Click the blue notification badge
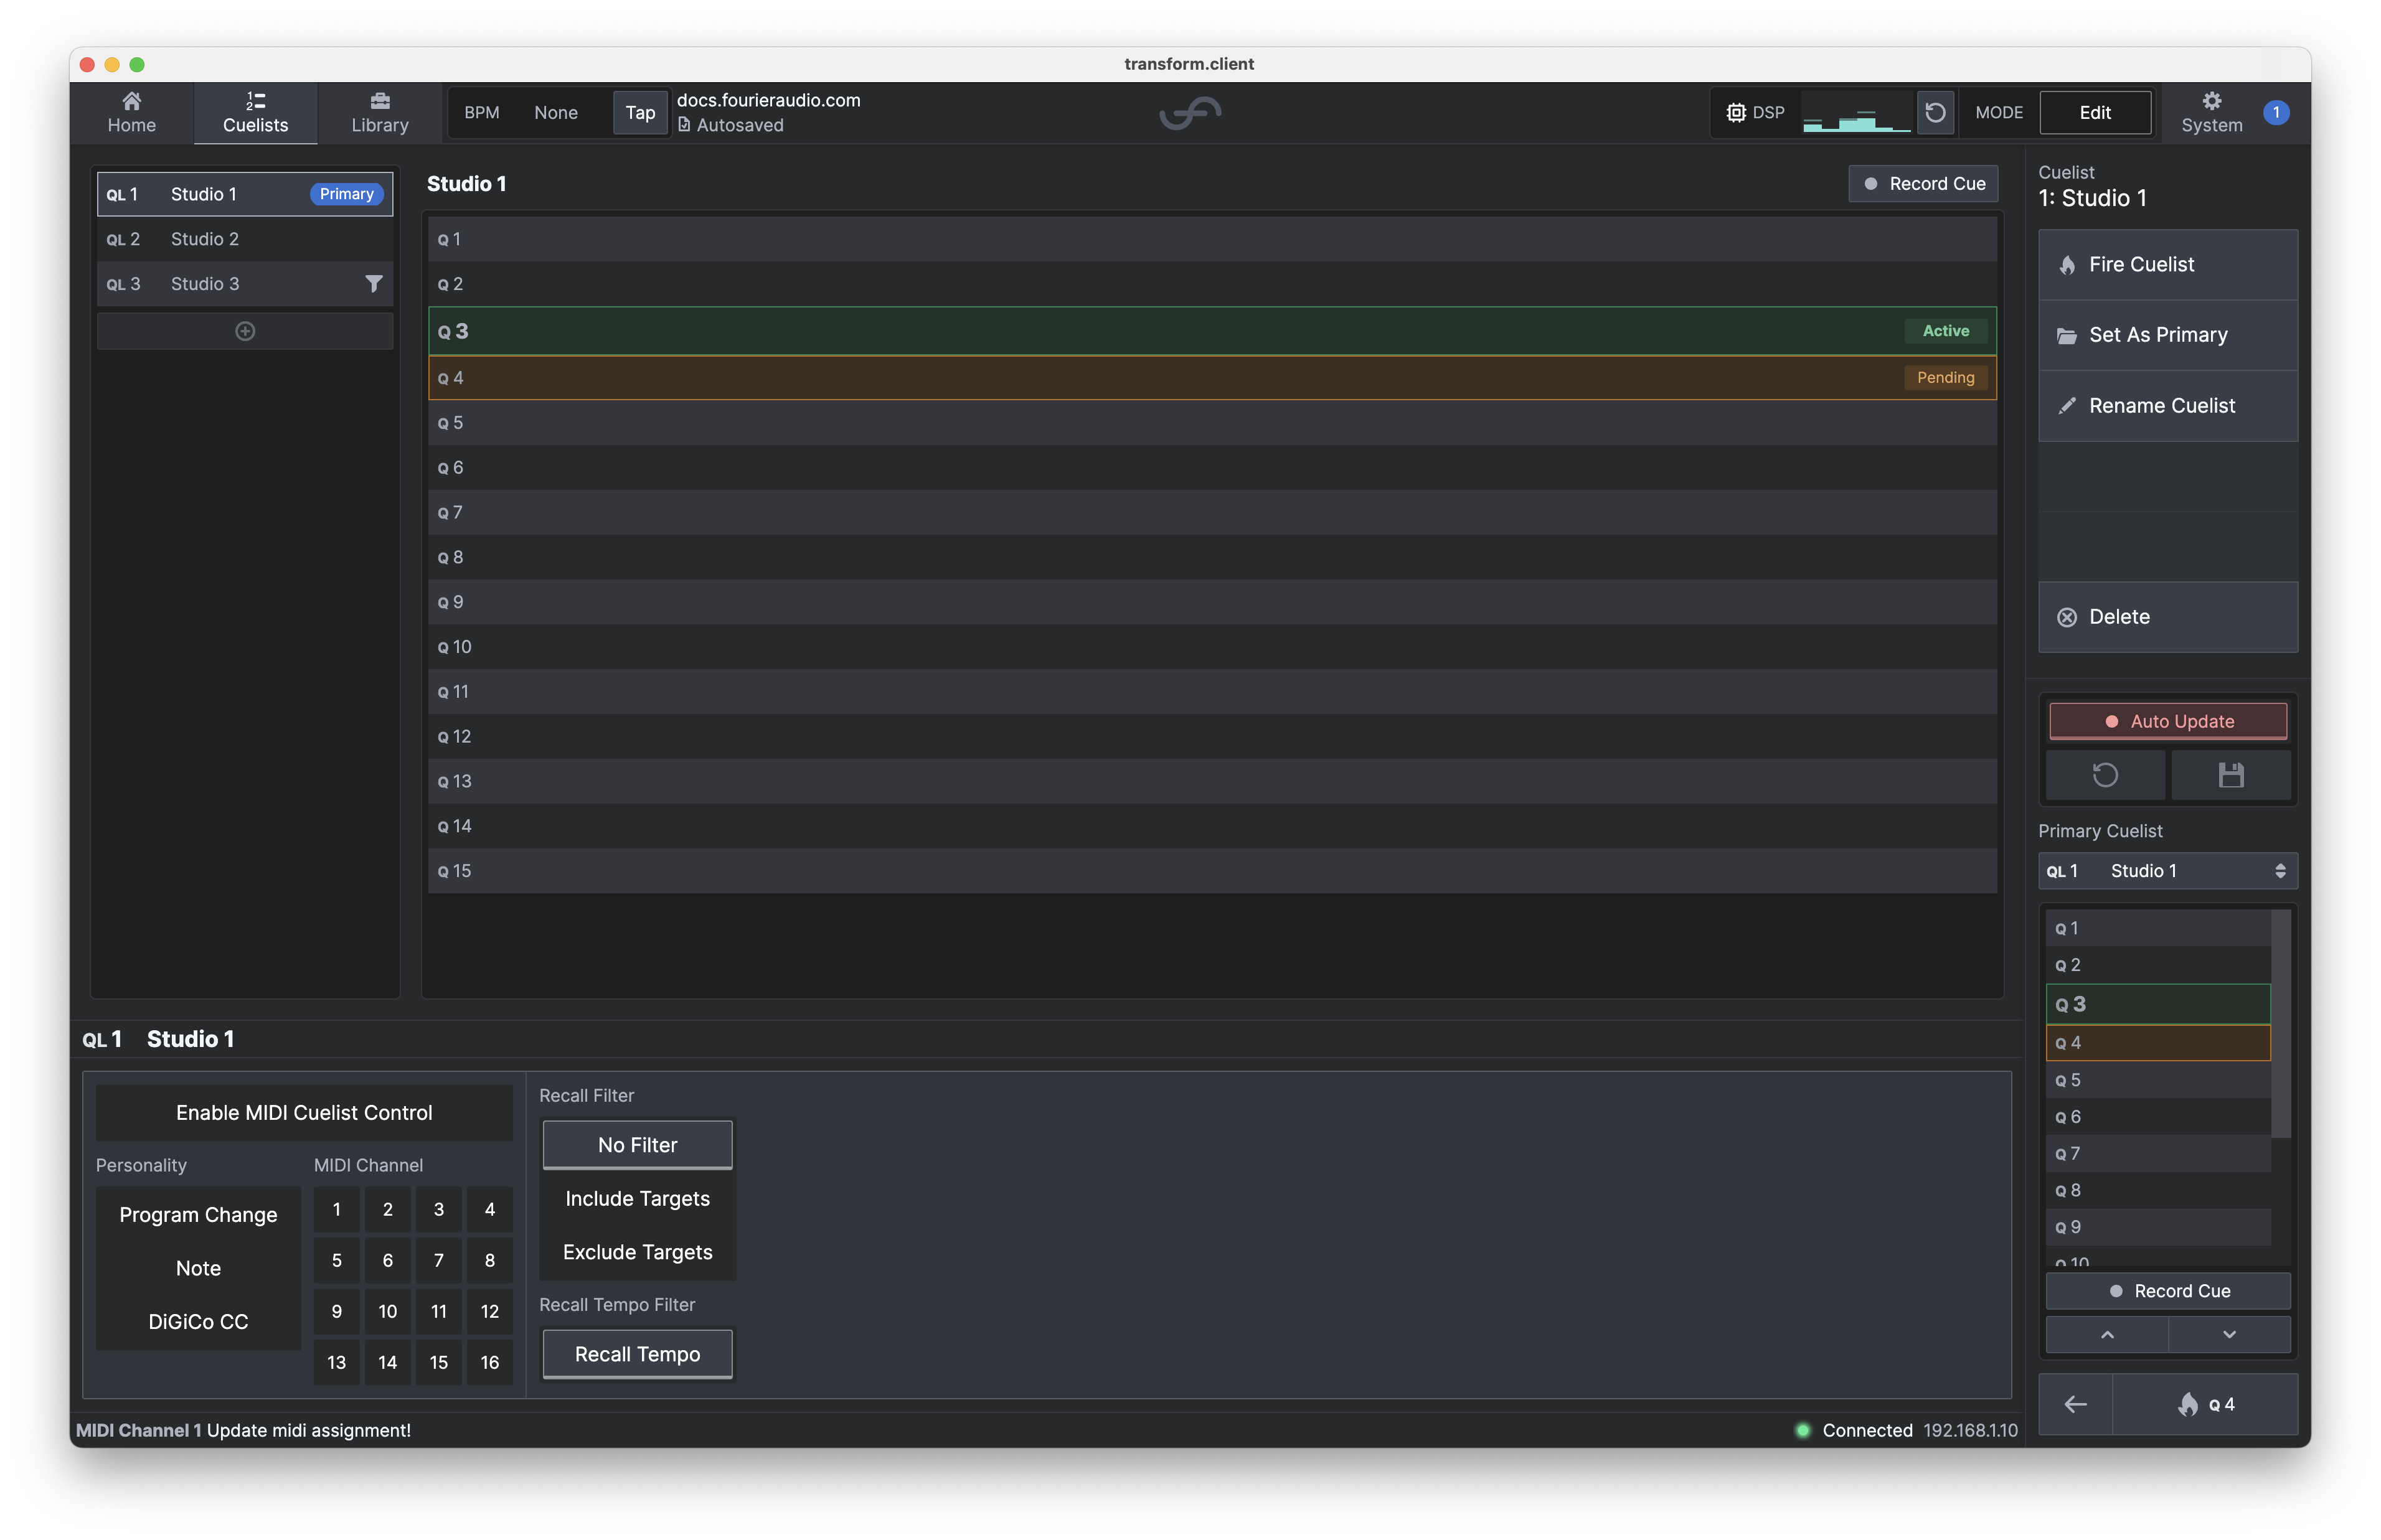Viewport: 2381px width, 1540px height. [x=2276, y=112]
